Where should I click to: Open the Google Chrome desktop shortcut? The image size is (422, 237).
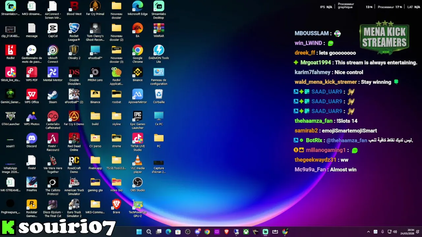click(x=137, y=54)
